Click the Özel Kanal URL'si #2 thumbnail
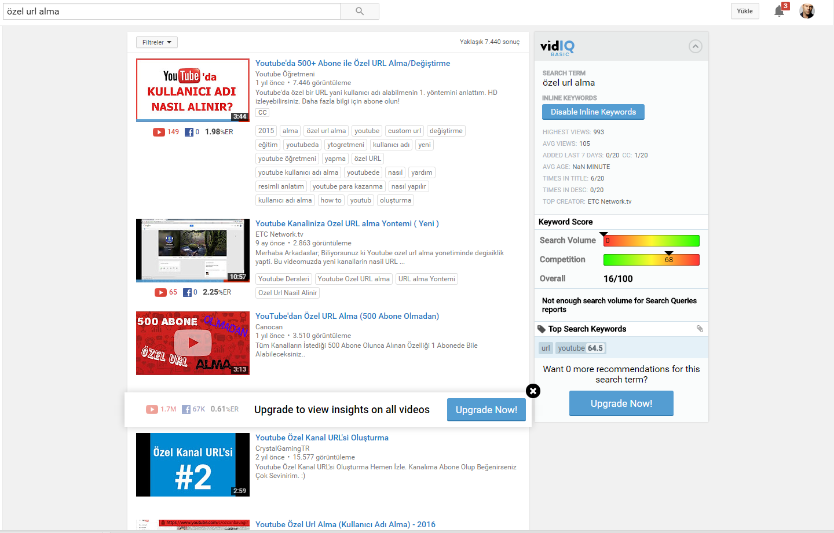 click(x=193, y=465)
